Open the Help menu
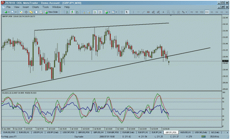Image resolution: width=230 pixels, height=139 pixels. pyautogui.click(x=67, y=7)
